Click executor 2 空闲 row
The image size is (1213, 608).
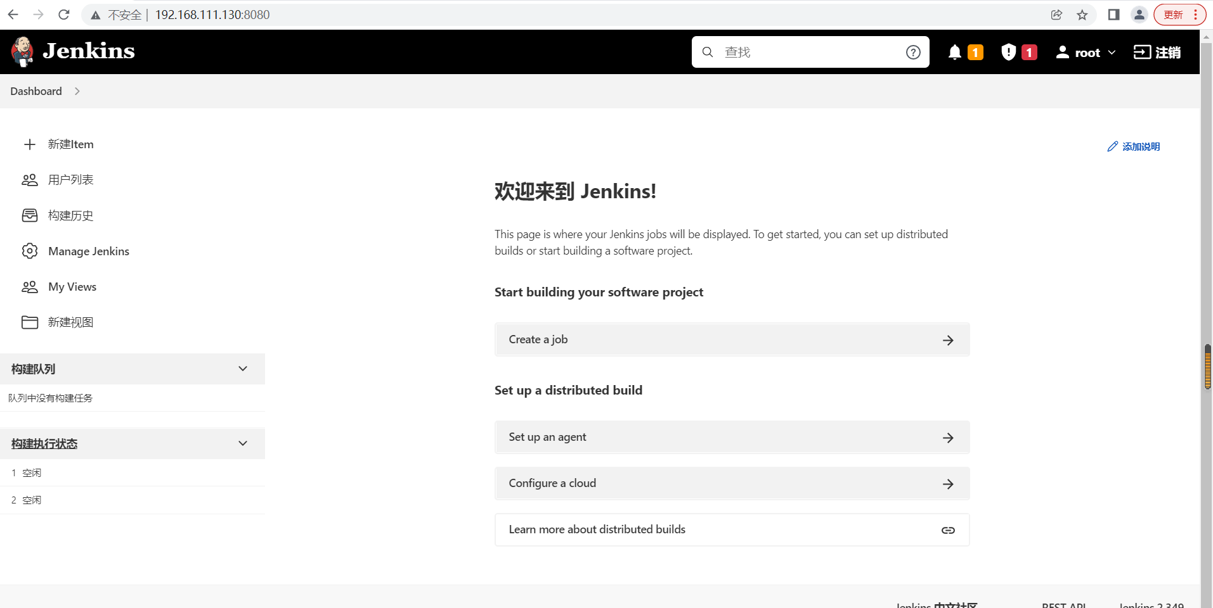click(133, 500)
